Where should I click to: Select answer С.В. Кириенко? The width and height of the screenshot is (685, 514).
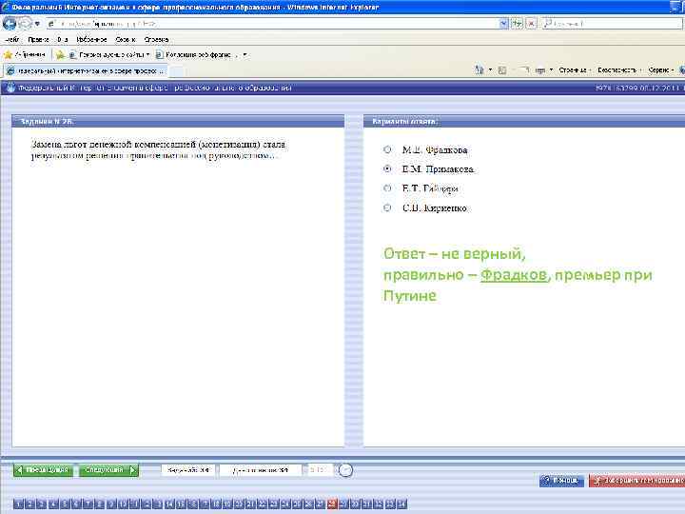tap(387, 208)
